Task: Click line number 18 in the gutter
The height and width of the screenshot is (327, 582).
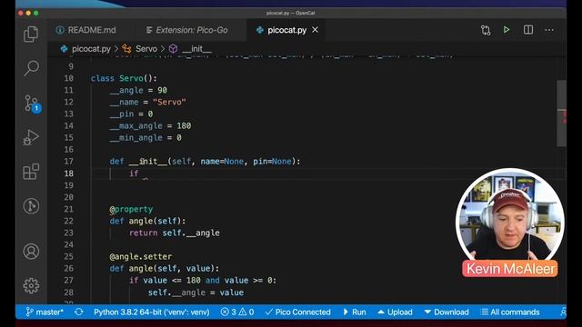Action: 69,173
